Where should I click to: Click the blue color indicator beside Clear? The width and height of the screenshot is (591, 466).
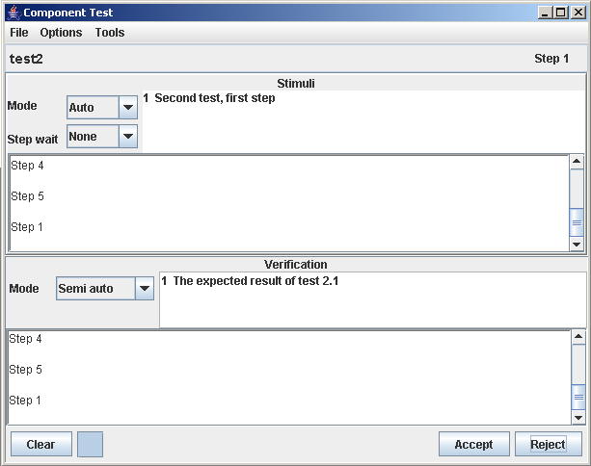point(90,445)
